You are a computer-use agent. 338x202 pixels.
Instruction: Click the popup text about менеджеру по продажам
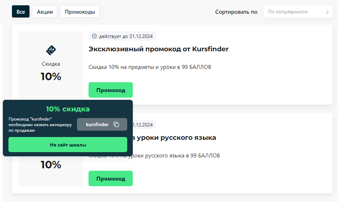[x=40, y=125]
